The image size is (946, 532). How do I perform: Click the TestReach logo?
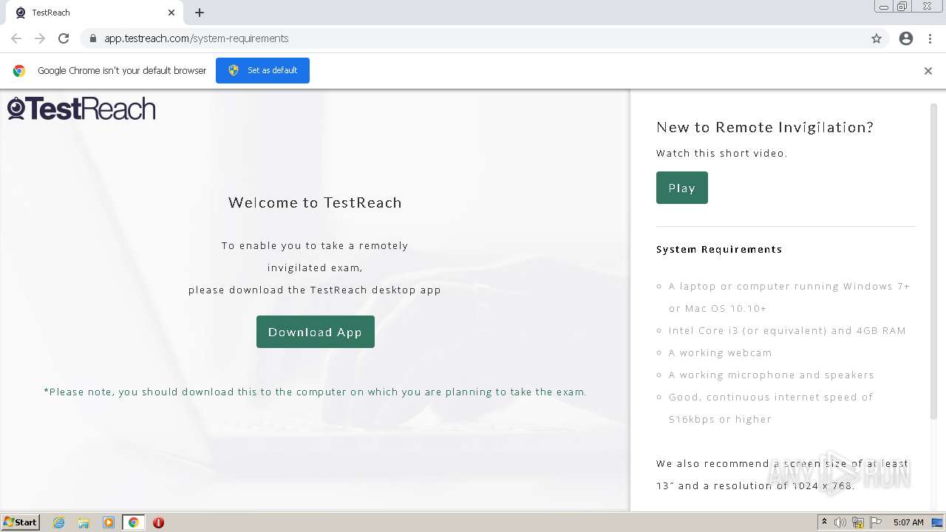click(81, 109)
